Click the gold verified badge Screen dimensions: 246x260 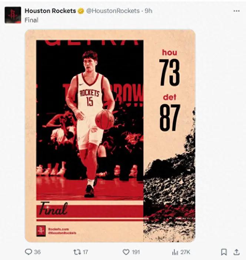pyautogui.click(x=81, y=11)
